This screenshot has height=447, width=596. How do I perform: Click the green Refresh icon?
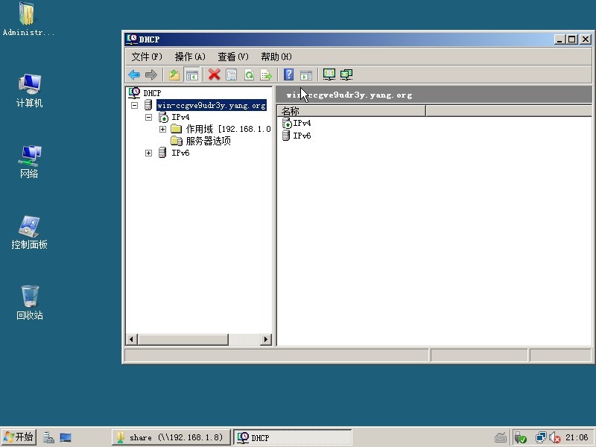pos(249,74)
